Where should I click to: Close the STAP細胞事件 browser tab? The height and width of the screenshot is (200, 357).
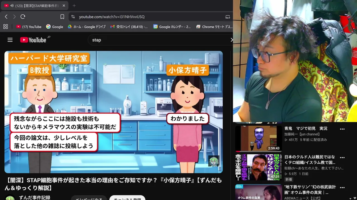(64, 6)
